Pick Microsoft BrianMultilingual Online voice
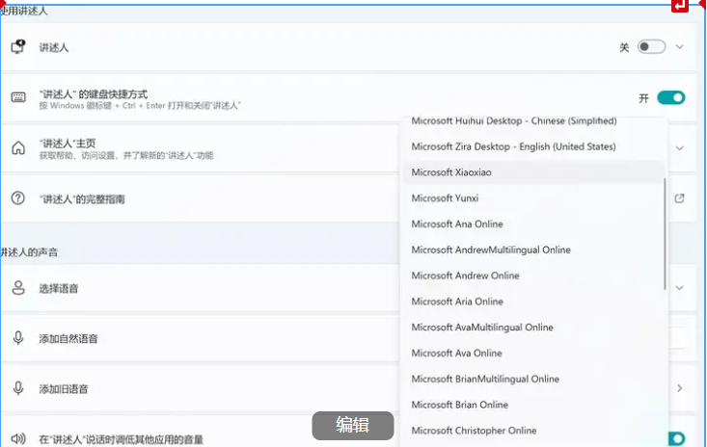This screenshot has height=447, width=707. click(485, 379)
